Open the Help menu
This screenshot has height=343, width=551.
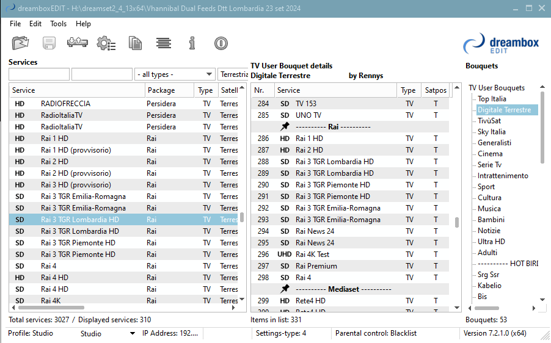click(x=83, y=24)
